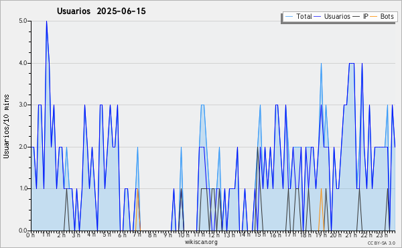
Task: Click the wikiscan.org text below chart
Action: (x=201, y=242)
